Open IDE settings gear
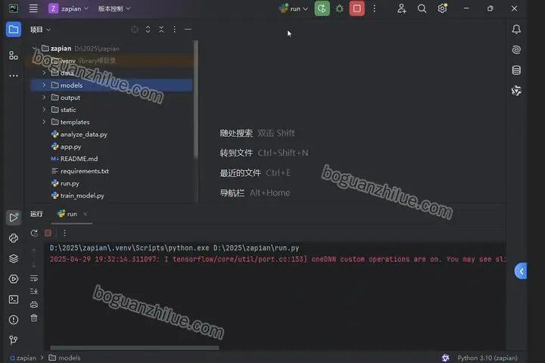Image resolution: width=545 pixels, height=363 pixels. tap(442, 8)
